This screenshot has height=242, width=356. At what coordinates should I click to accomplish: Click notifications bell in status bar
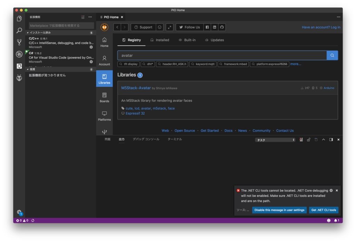(x=337, y=220)
